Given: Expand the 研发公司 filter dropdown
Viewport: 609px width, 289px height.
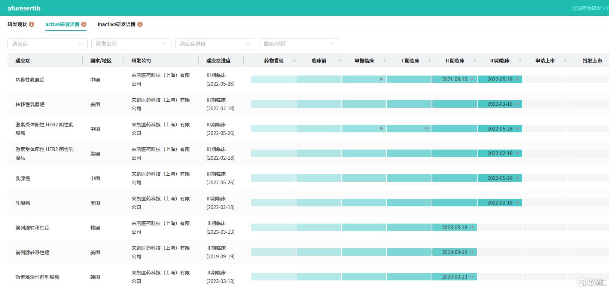Looking at the screenshot, I should 131,44.
